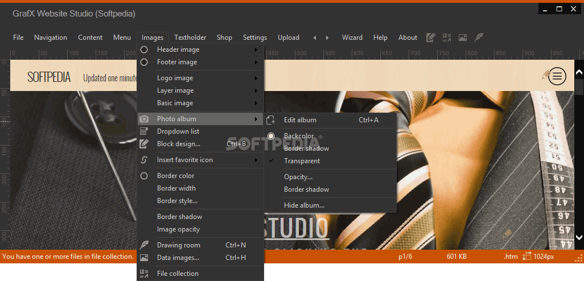Expand the Footer image submenu arrow

click(x=256, y=62)
